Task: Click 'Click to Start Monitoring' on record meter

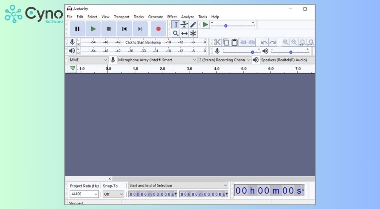Action: (x=143, y=42)
